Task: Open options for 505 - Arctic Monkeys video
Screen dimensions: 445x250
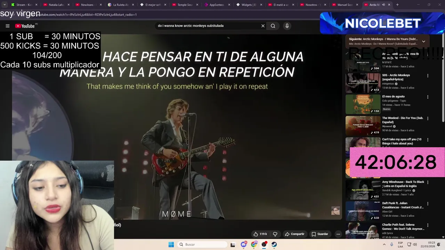Action: point(428,76)
